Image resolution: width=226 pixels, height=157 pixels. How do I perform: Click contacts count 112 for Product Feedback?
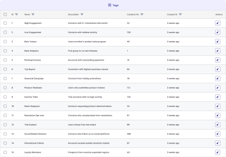[129, 88]
